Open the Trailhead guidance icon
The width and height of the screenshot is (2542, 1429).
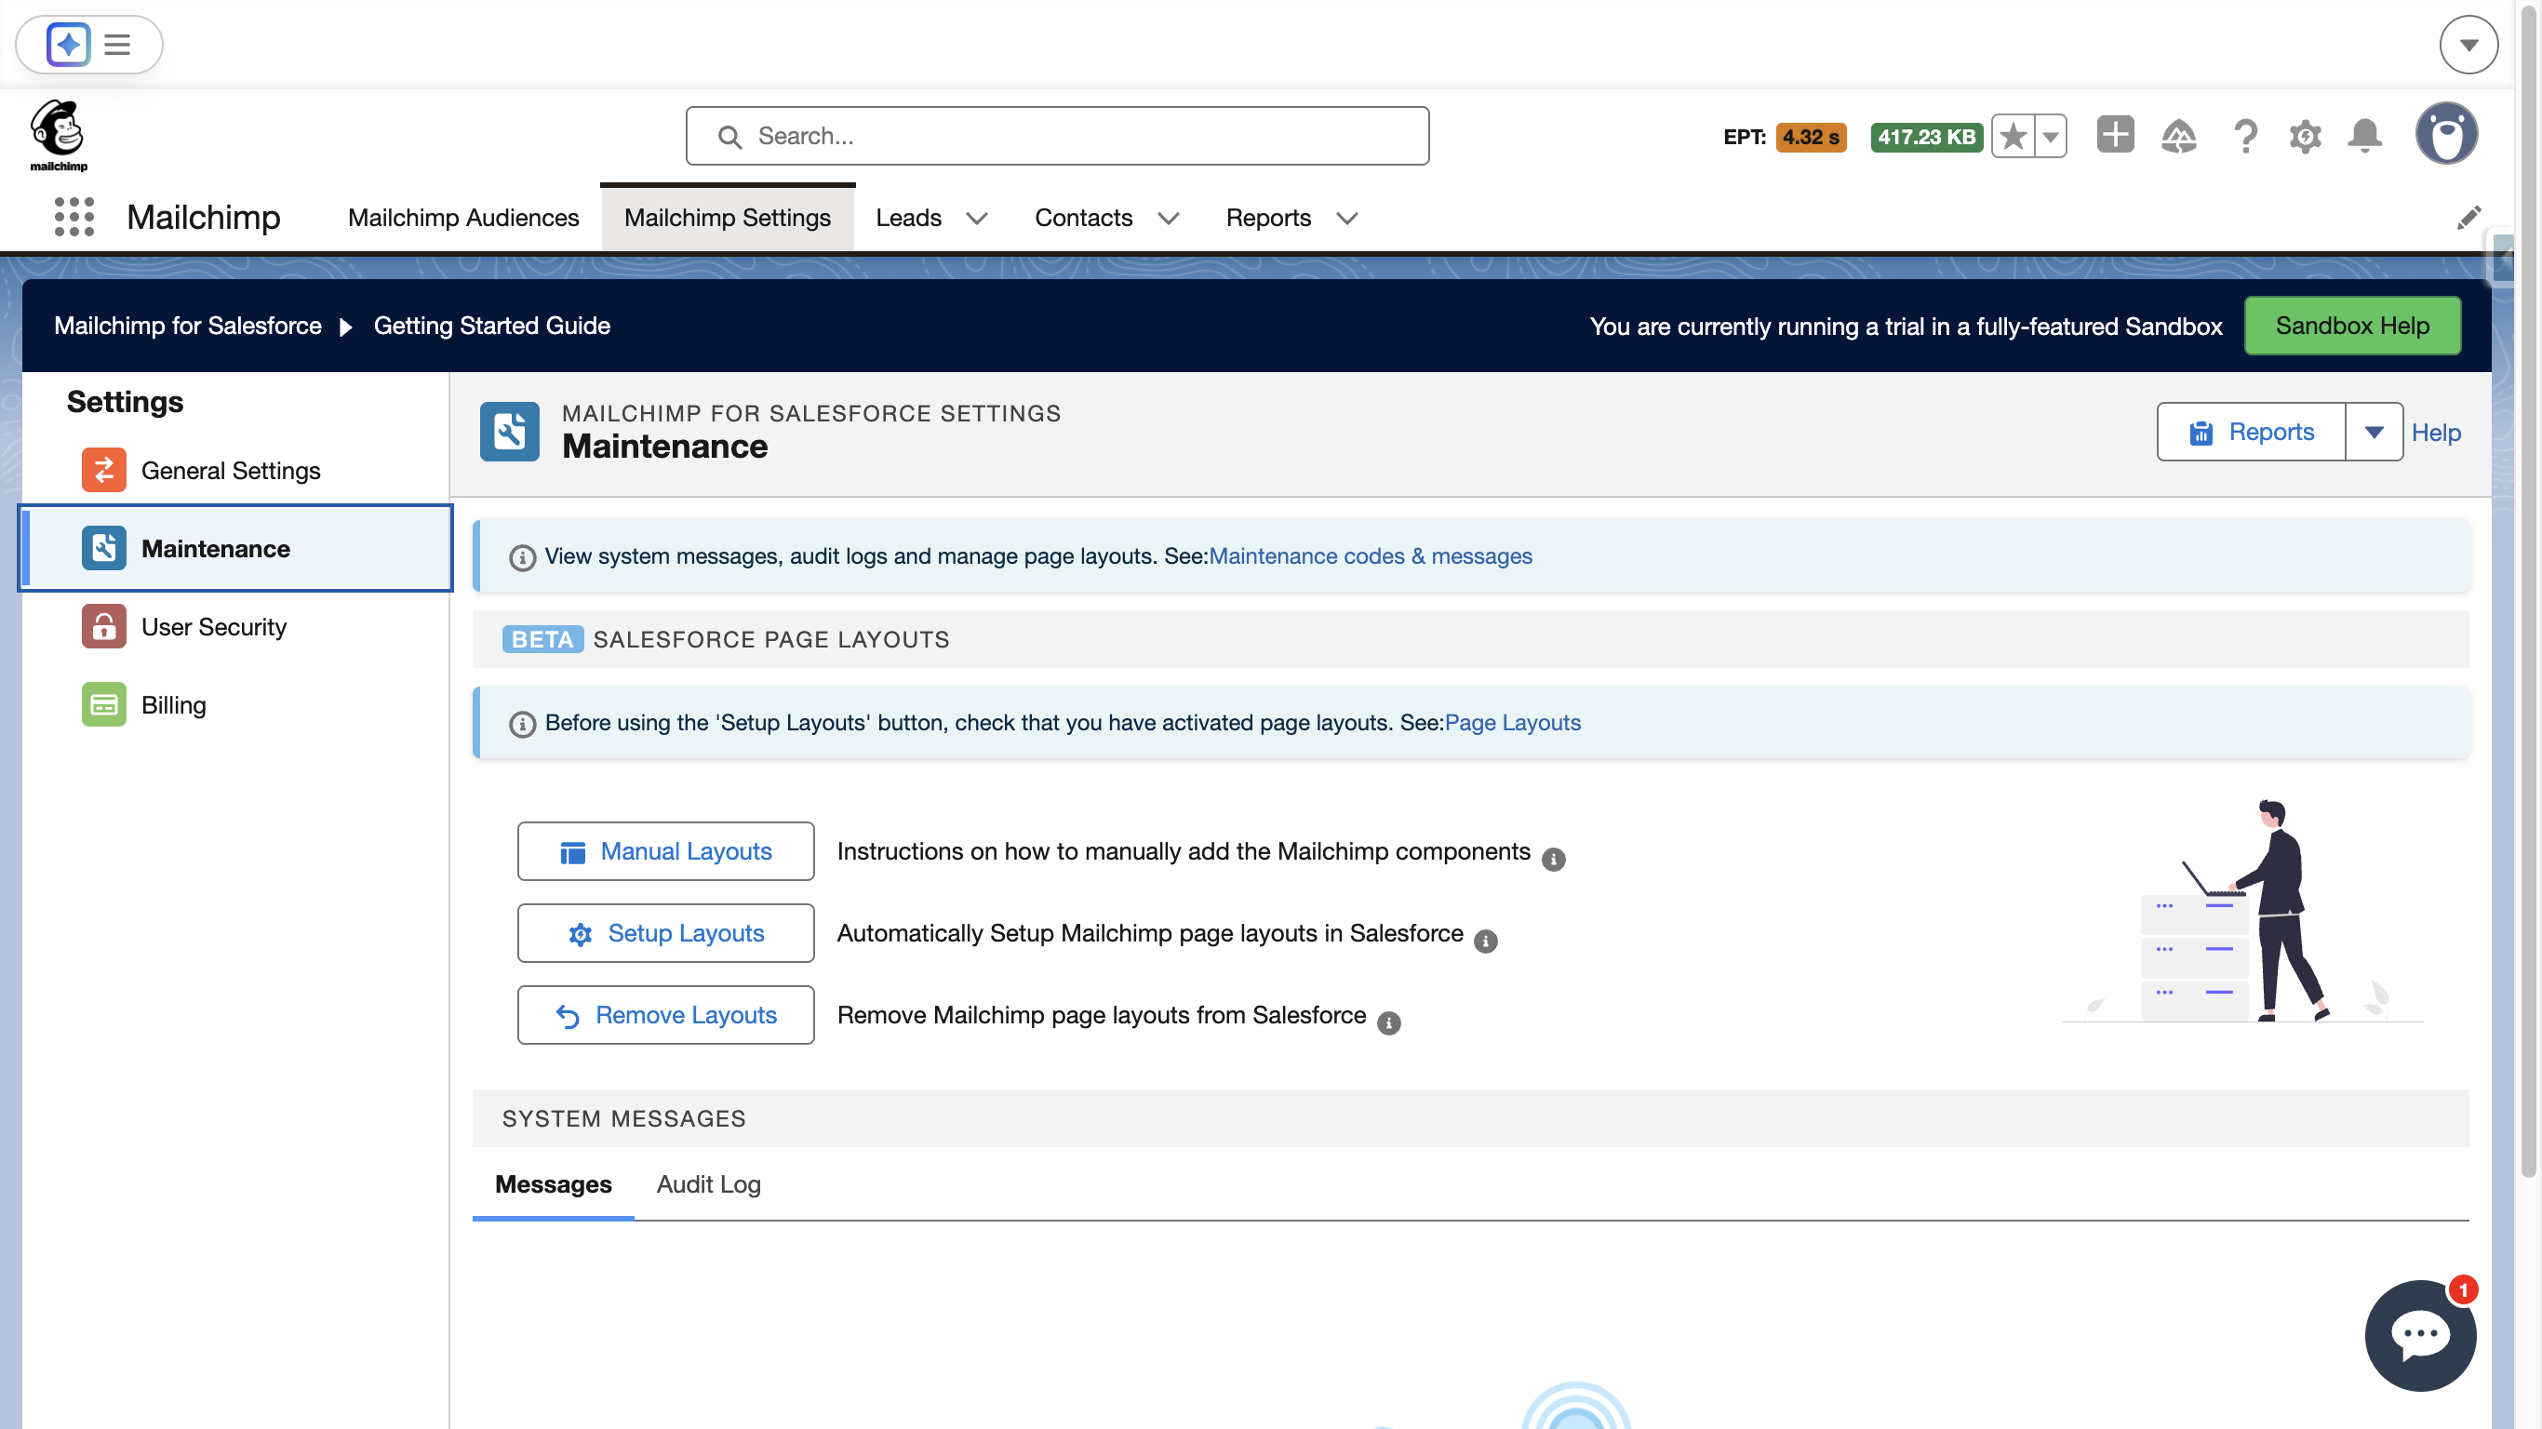(2179, 136)
